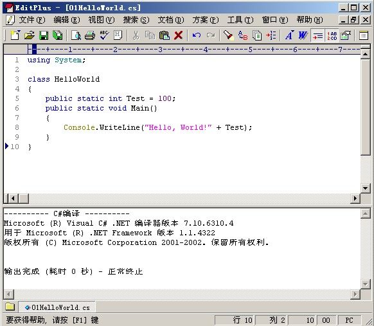This screenshot has height=326, width=374.
Task: Click the output pane scroll down arrow
Action: 365,284
